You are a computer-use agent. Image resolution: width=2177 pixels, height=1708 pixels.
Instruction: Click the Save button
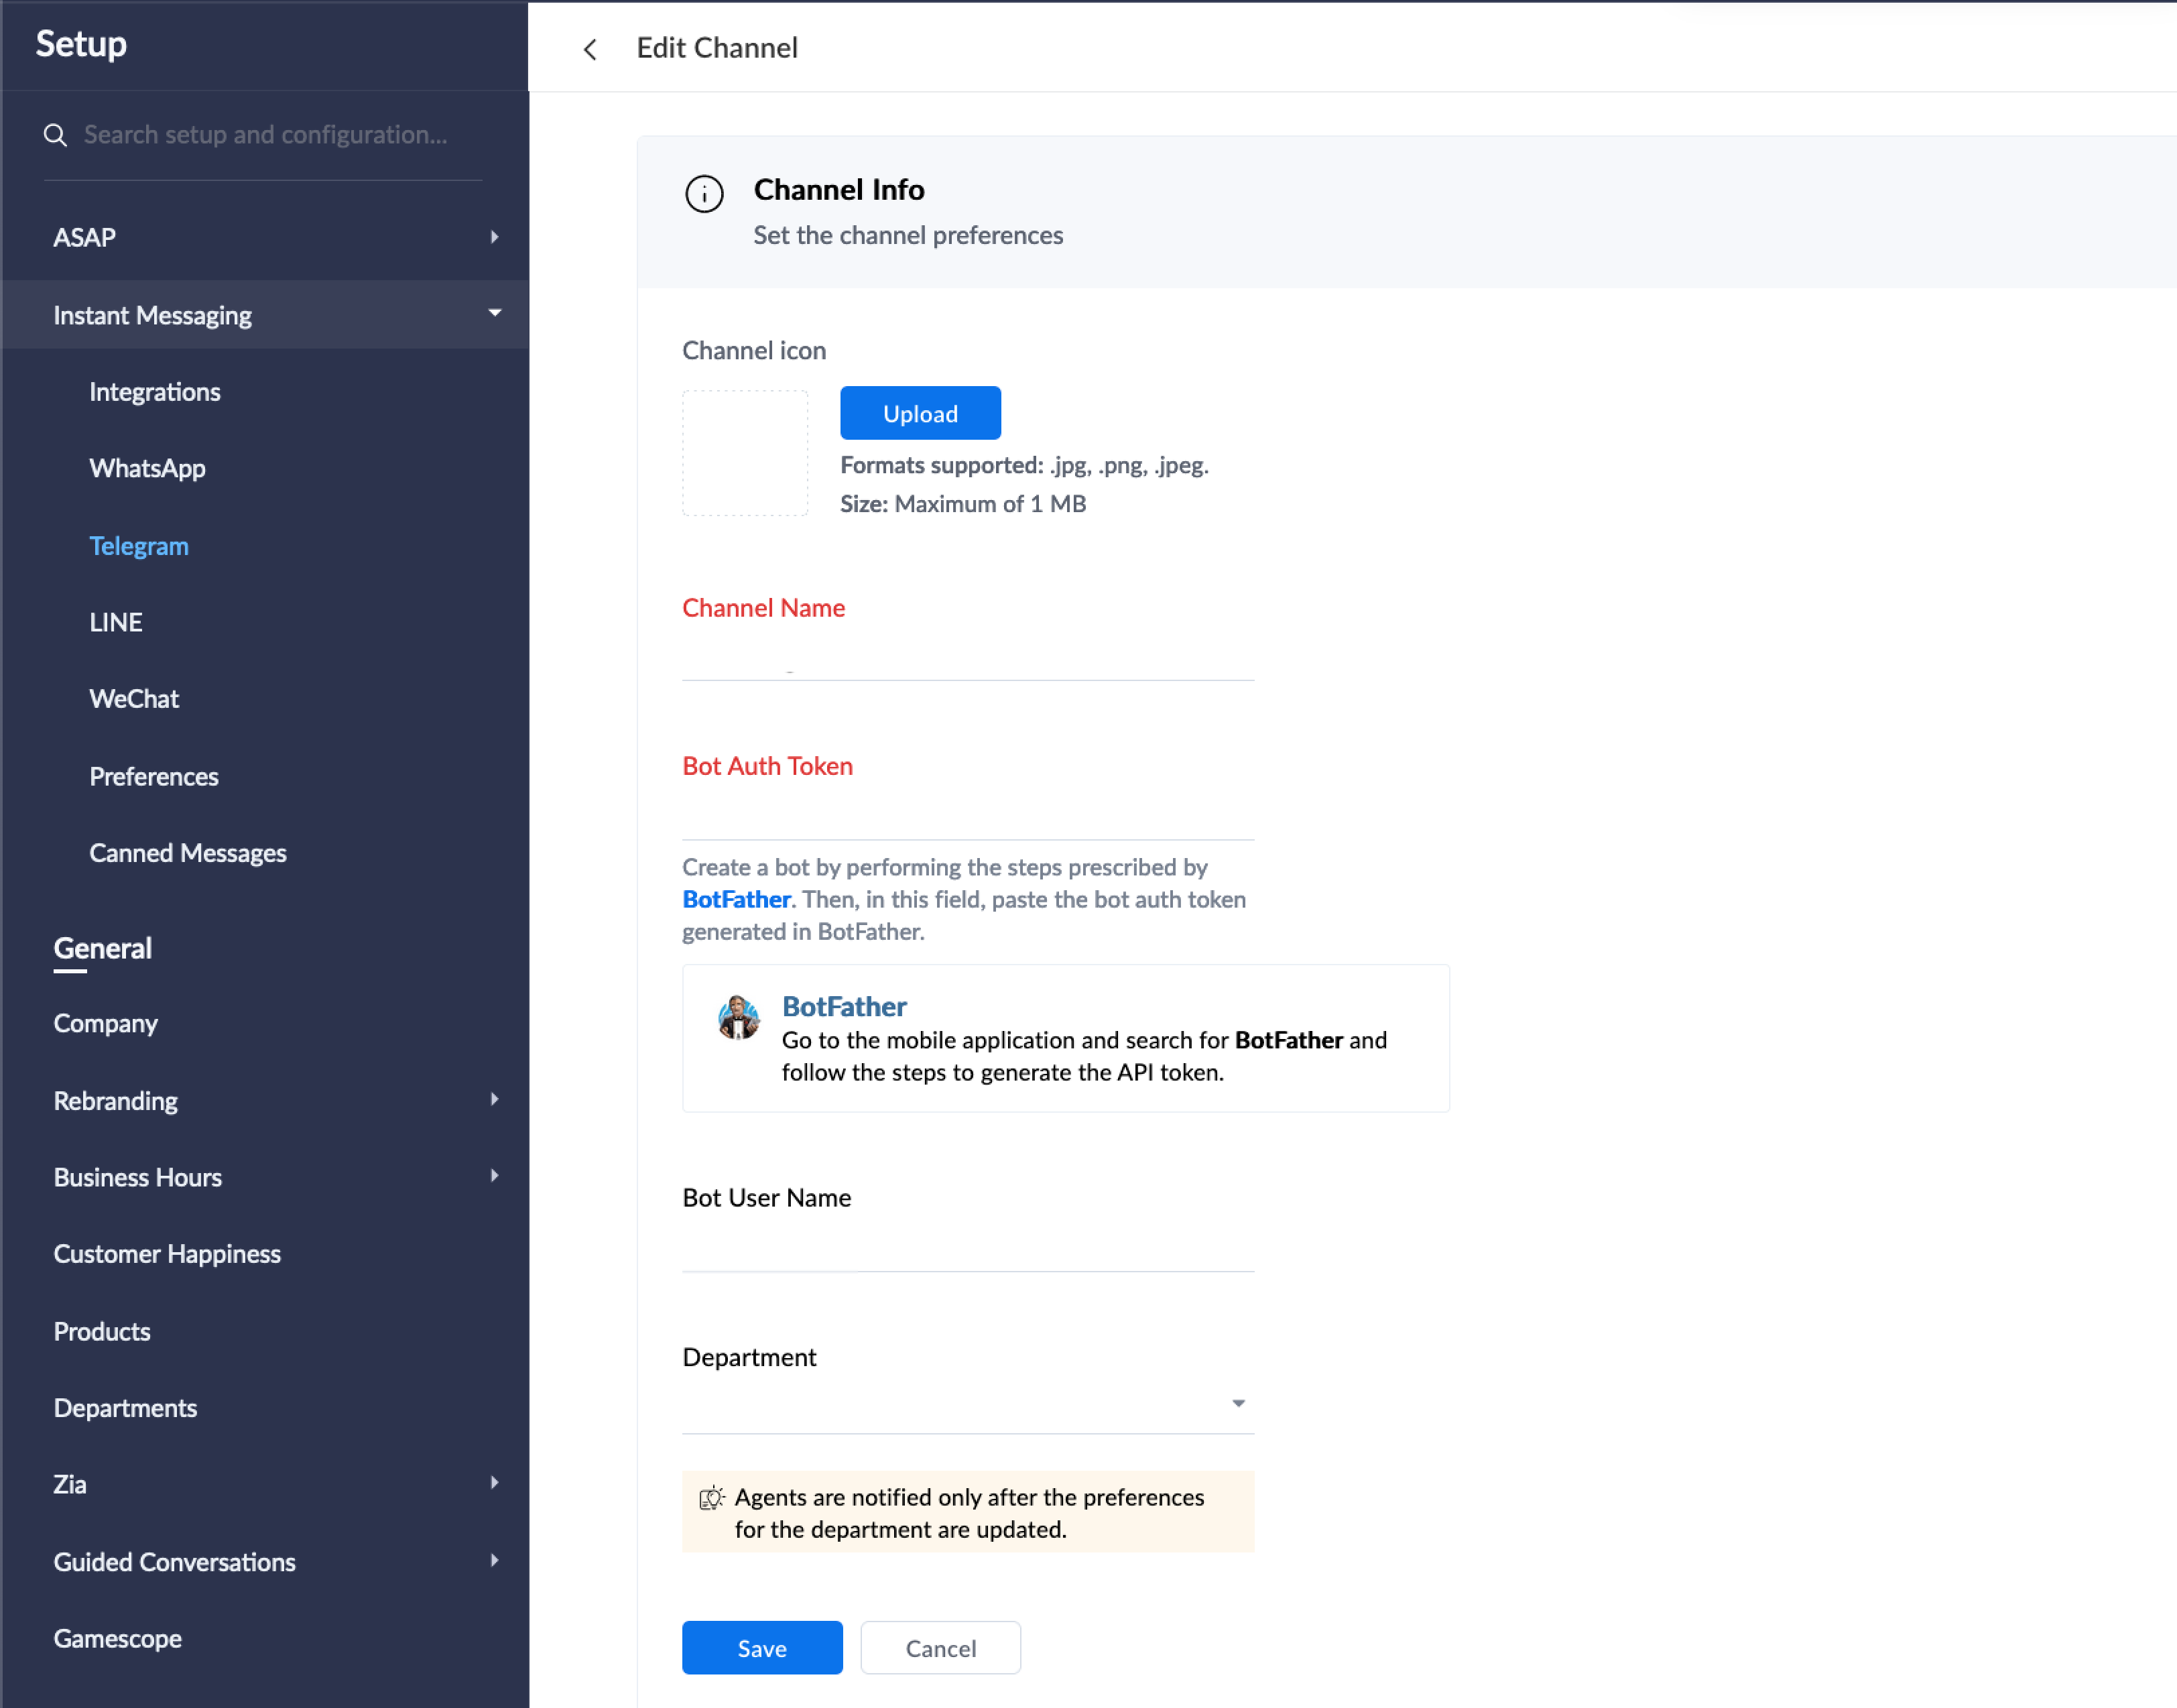(762, 1648)
